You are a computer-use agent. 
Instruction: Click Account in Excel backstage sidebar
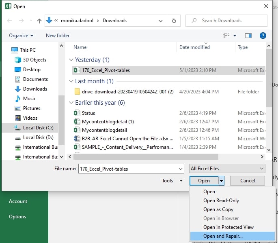(18, 201)
